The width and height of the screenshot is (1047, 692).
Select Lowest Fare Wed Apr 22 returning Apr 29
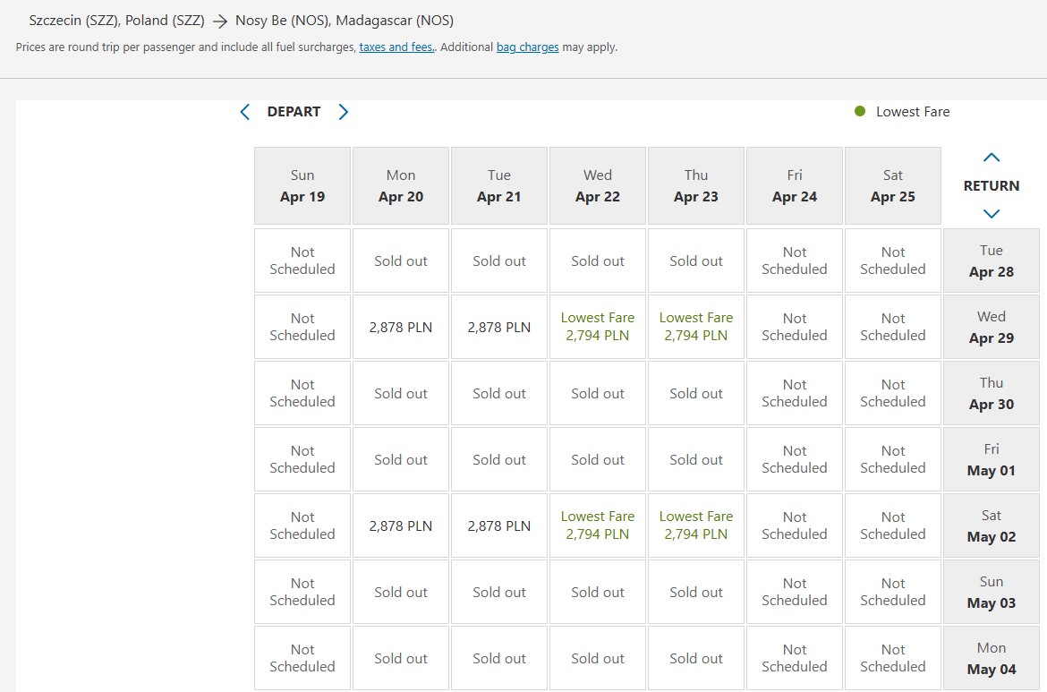[598, 327]
